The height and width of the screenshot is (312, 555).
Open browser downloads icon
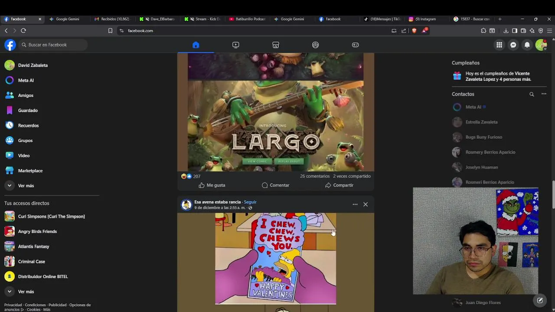[506, 31]
